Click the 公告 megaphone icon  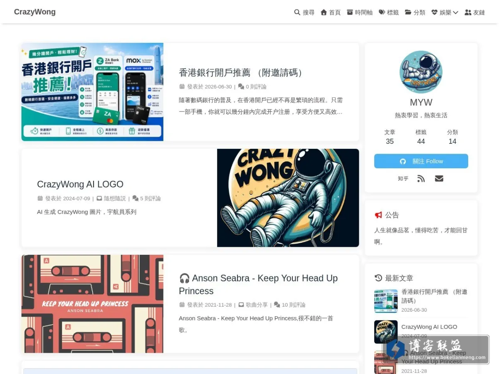coord(378,215)
